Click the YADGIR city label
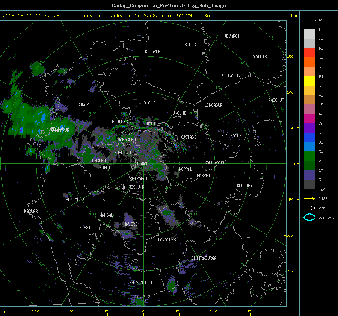 [260, 56]
